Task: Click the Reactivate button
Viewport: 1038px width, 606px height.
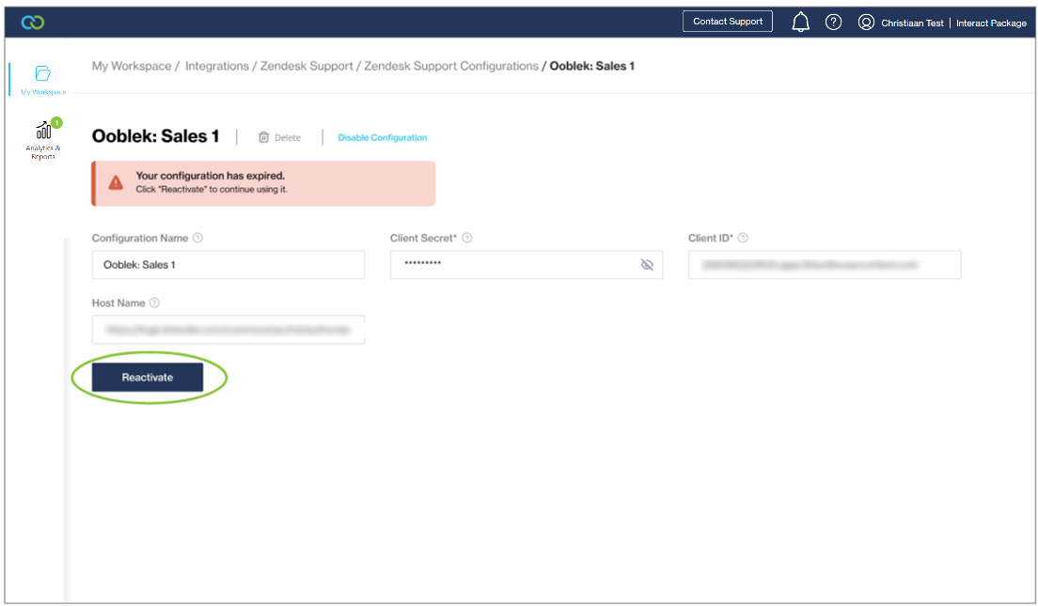Action: pos(148,377)
